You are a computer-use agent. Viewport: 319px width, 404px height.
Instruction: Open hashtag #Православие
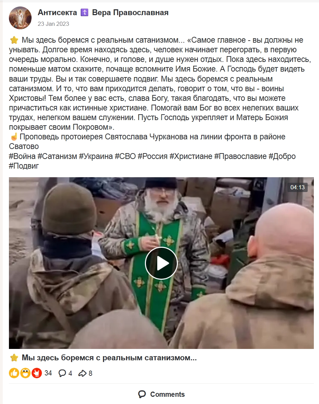pyautogui.click(x=240, y=156)
